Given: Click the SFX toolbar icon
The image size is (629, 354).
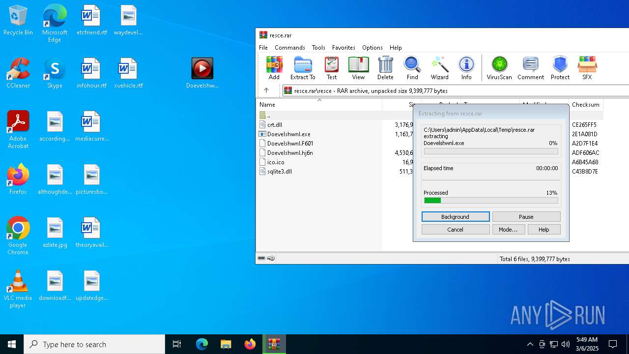Looking at the screenshot, I should click(587, 68).
